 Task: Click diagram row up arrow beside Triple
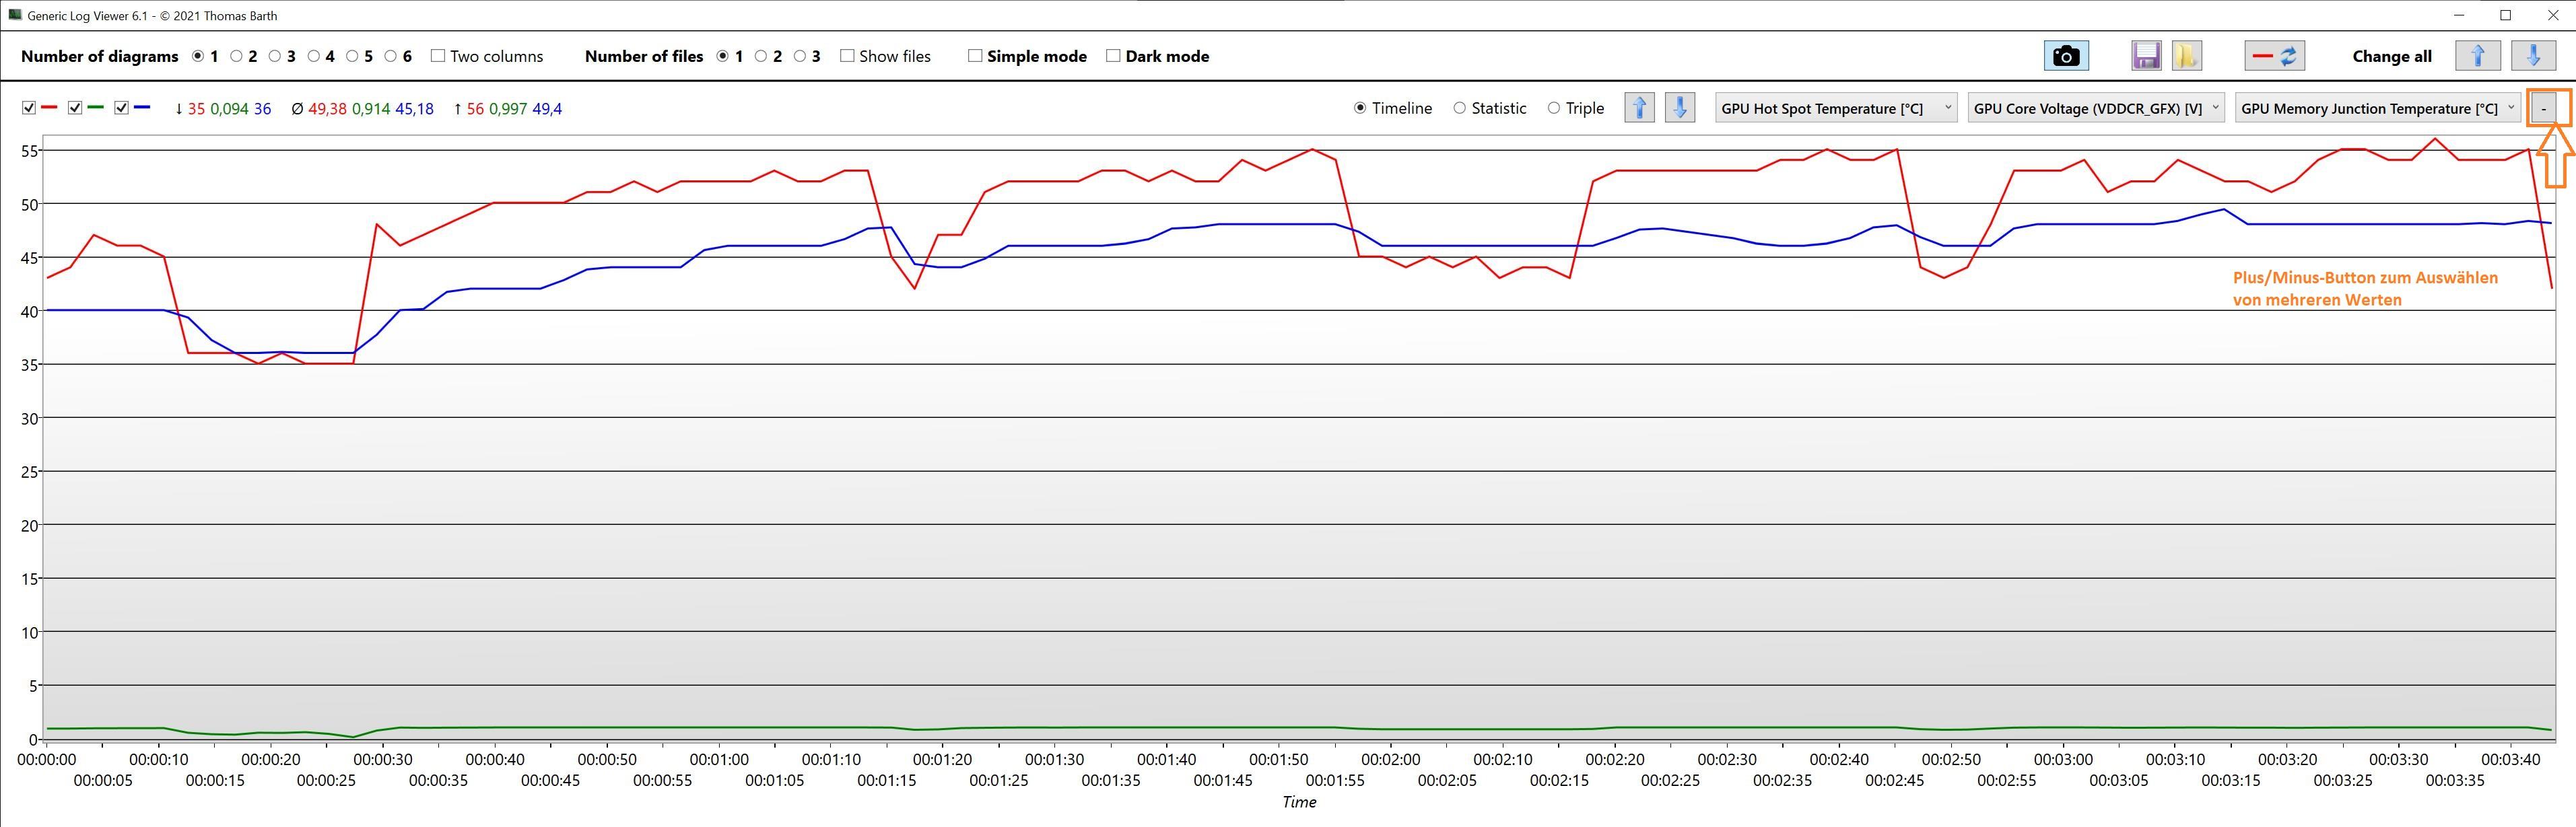click(1639, 108)
